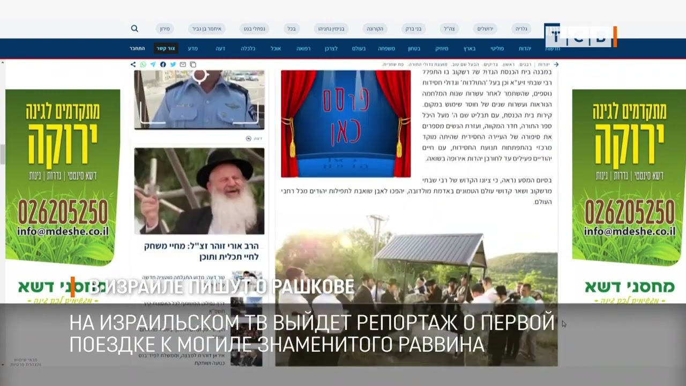Open the גלריה topic tag
This screenshot has width=686, height=386.
tap(521, 28)
